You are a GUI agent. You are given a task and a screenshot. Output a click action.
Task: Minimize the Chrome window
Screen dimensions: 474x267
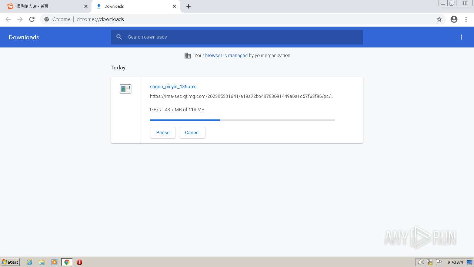(443, 3)
